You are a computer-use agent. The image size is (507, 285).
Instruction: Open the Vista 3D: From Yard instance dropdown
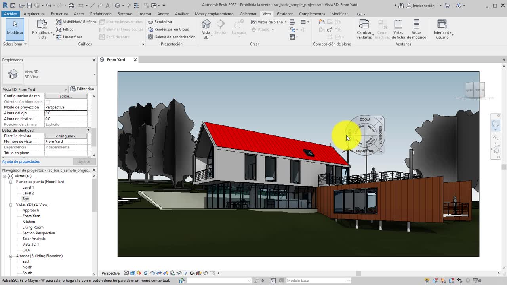tap(35, 89)
